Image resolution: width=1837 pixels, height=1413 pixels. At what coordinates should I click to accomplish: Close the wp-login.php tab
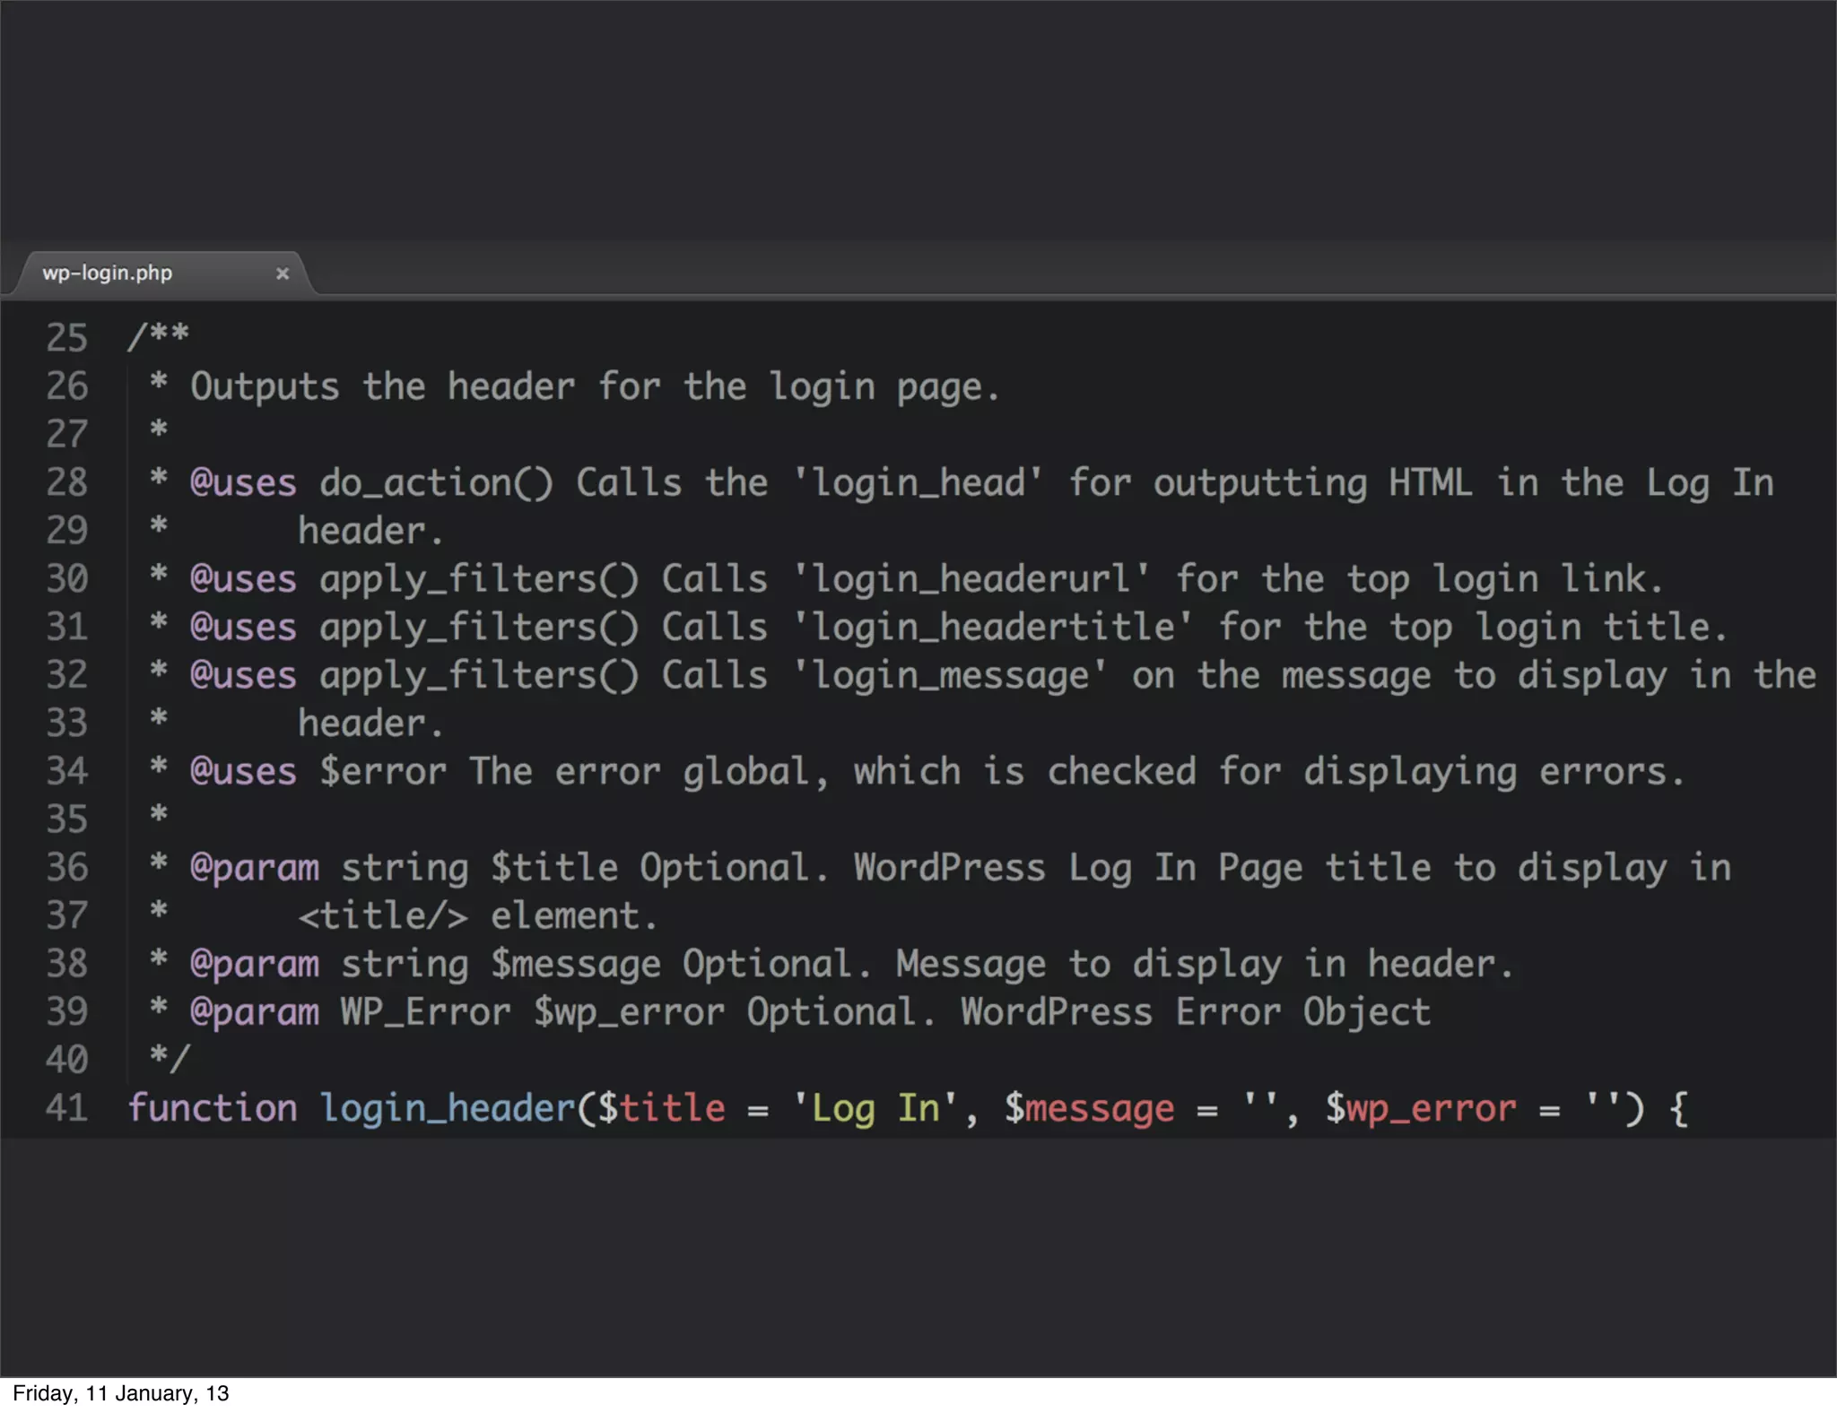(283, 273)
